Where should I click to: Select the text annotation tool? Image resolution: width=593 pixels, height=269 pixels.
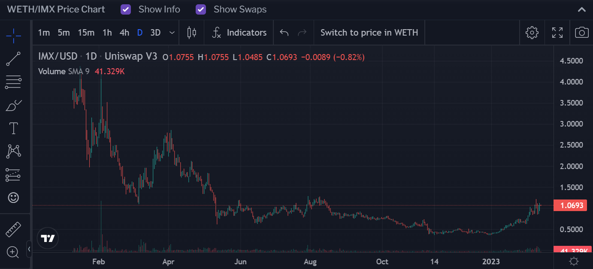pyautogui.click(x=13, y=128)
